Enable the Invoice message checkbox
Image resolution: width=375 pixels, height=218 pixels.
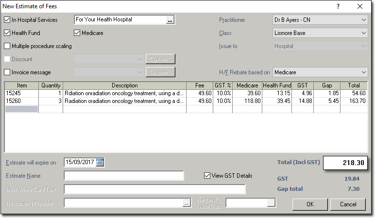click(7, 72)
